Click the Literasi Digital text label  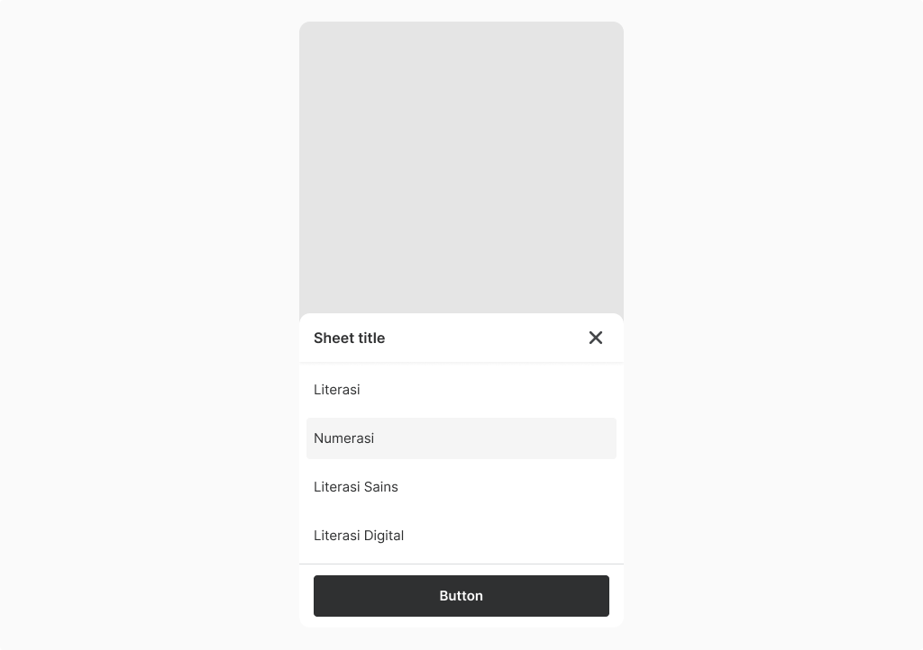[359, 536]
